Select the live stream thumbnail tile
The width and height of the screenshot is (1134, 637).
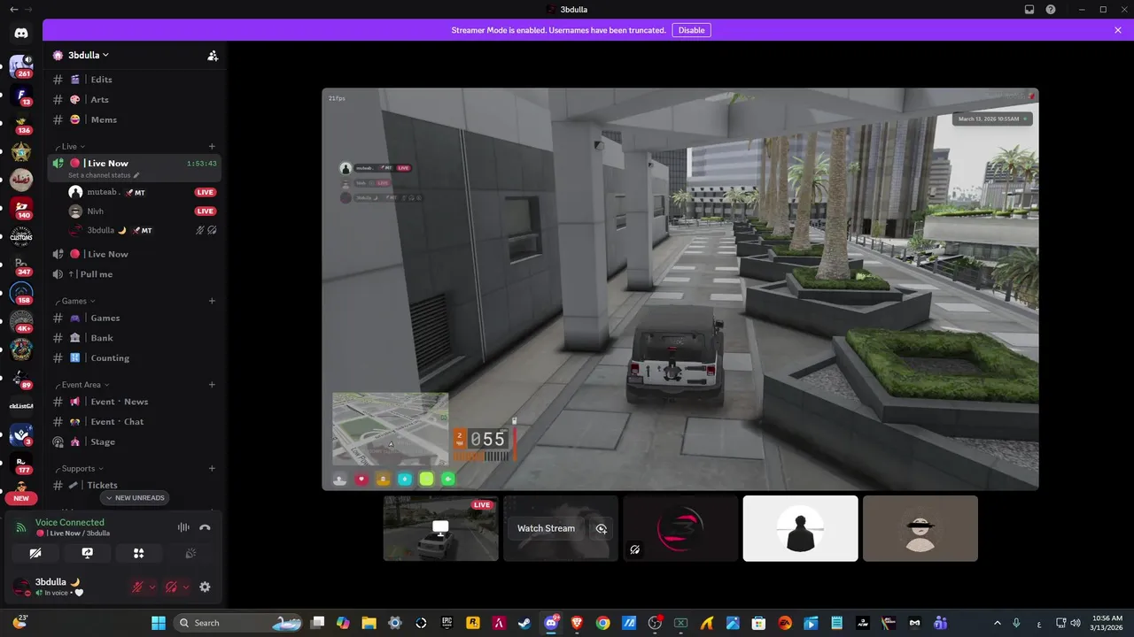(x=441, y=528)
